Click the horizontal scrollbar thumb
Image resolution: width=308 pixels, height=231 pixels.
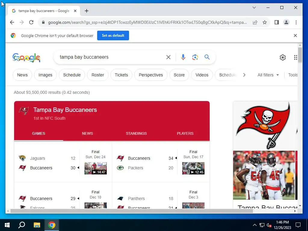132,211
